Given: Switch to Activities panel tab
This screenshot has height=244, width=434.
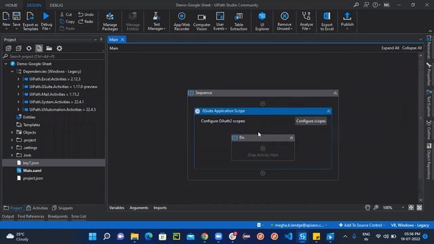Looking at the screenshot, I should tap(37, 208).
